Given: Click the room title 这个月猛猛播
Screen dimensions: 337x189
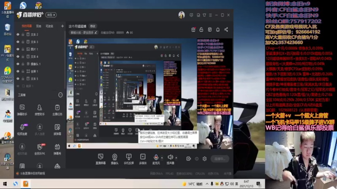Looking at the screenshot, I should coord(78,26).
